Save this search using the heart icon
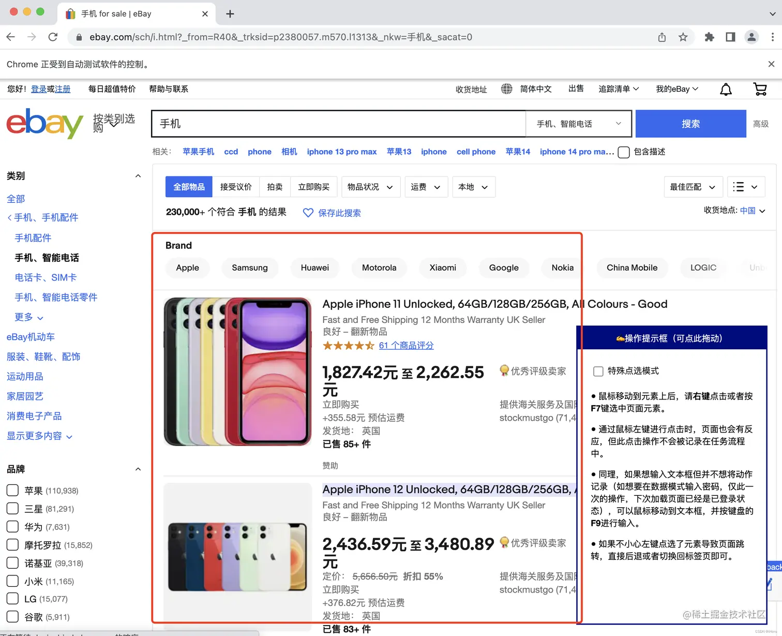This screenshot has width=782, height=636. (x=308, y=213)
